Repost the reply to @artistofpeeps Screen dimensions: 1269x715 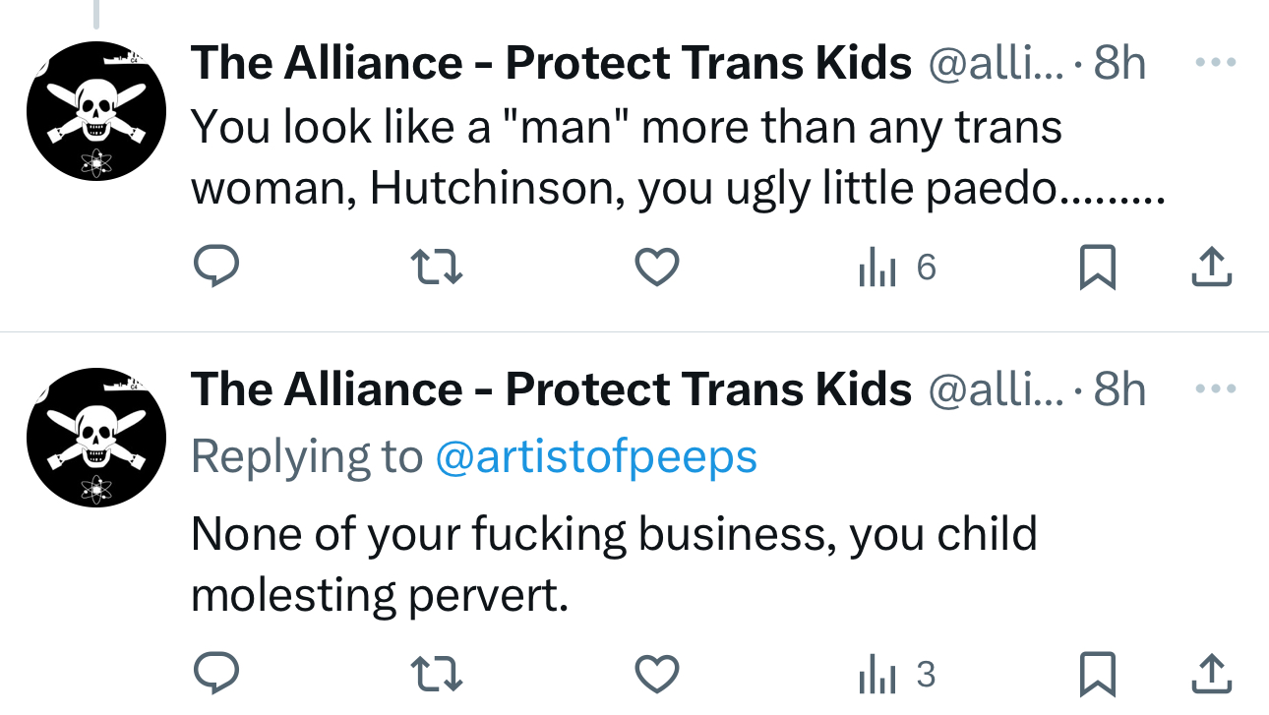(437, 674)
